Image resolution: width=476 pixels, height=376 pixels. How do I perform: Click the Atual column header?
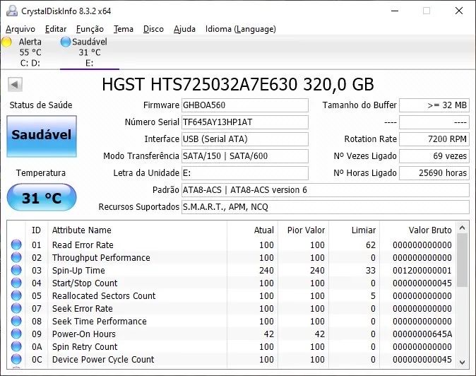coord(252,230)
